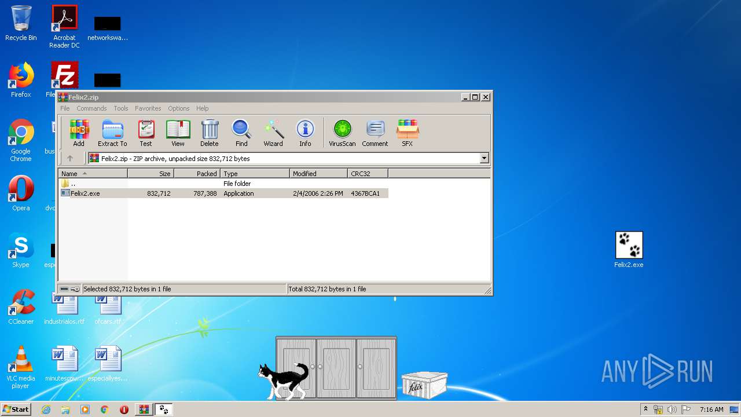Select the Felix2.exe desktop icon
This screenshot has width=741, height=417.
point(629,250)
